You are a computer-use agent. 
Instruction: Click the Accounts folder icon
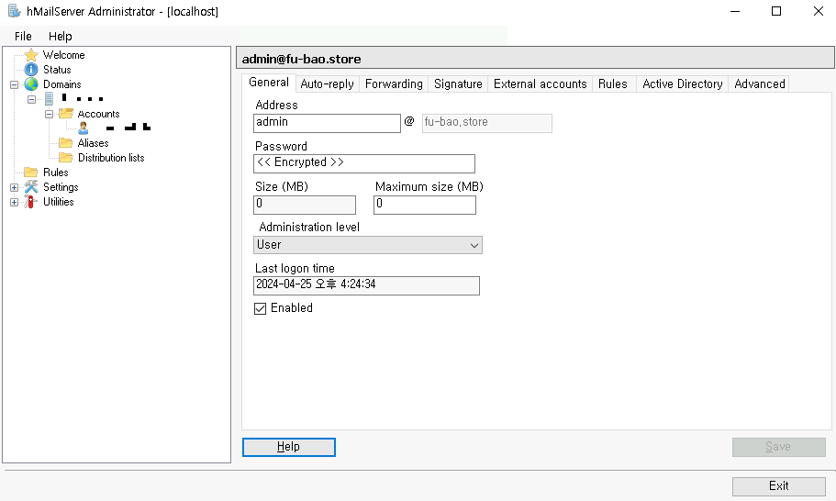(x=66, y=114)
